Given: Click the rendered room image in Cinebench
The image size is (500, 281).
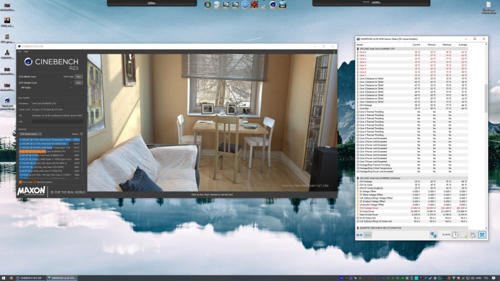Looking at the screenshot, I should 212,122.
